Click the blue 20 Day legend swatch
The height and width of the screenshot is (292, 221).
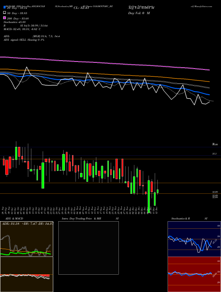click(4, 8)
